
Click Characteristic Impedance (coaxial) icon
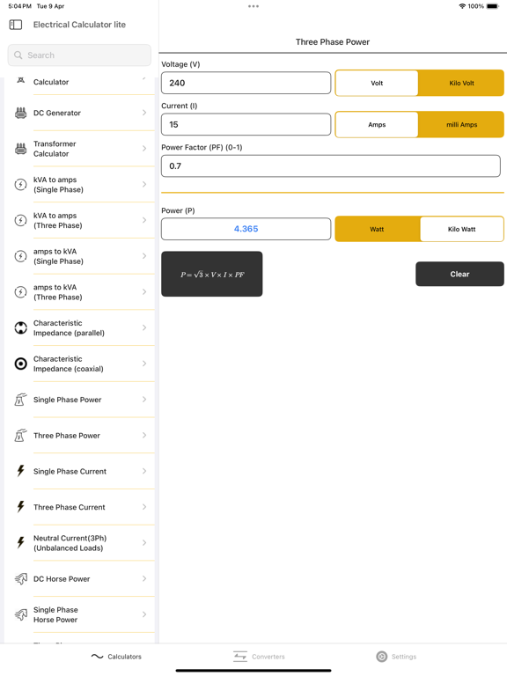pos(21,364)
